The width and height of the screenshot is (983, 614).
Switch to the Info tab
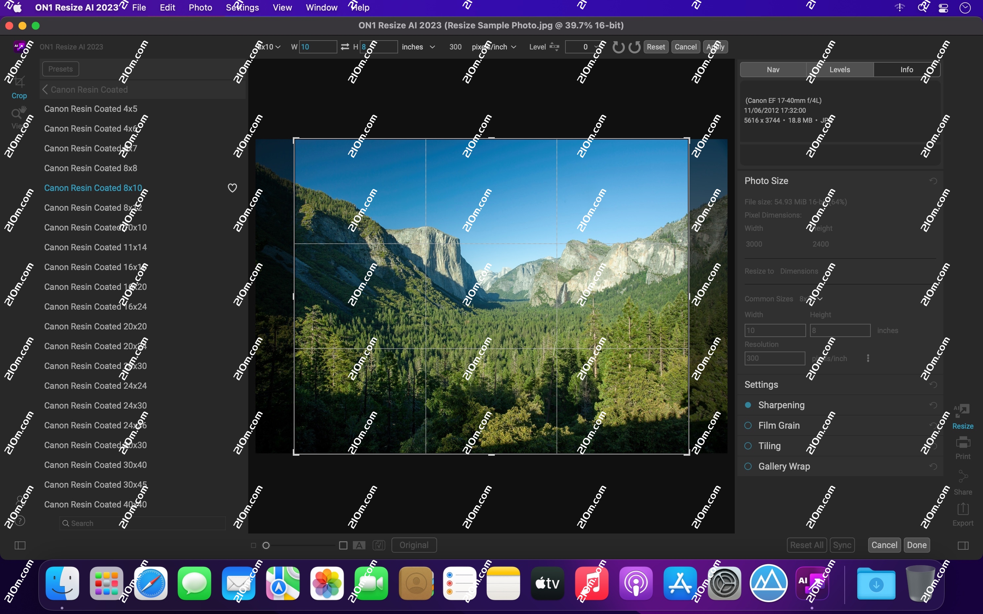pos(907,70)
